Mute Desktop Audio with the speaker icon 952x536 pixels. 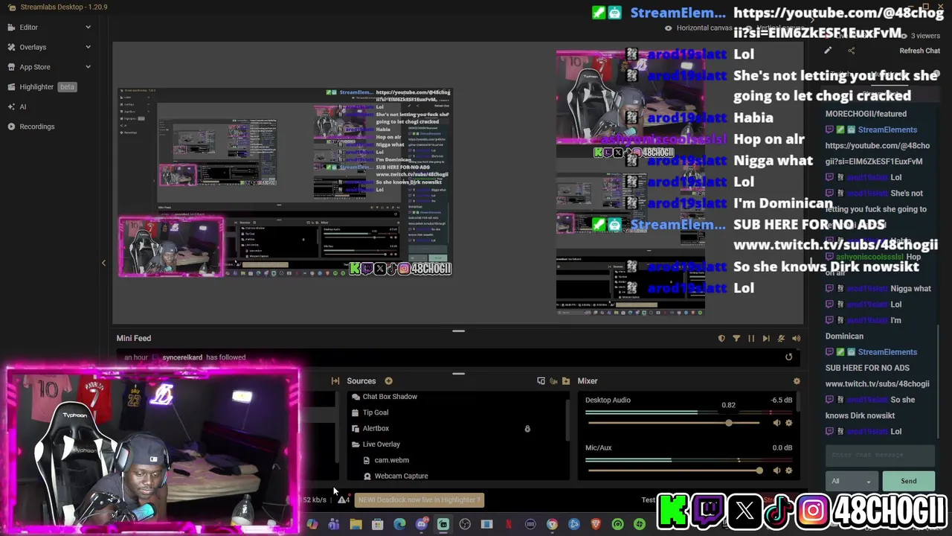(776, 423)
